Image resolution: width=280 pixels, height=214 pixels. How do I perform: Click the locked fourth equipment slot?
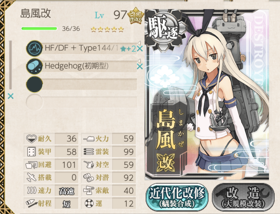pyautogui.click(x=82, y=102)
